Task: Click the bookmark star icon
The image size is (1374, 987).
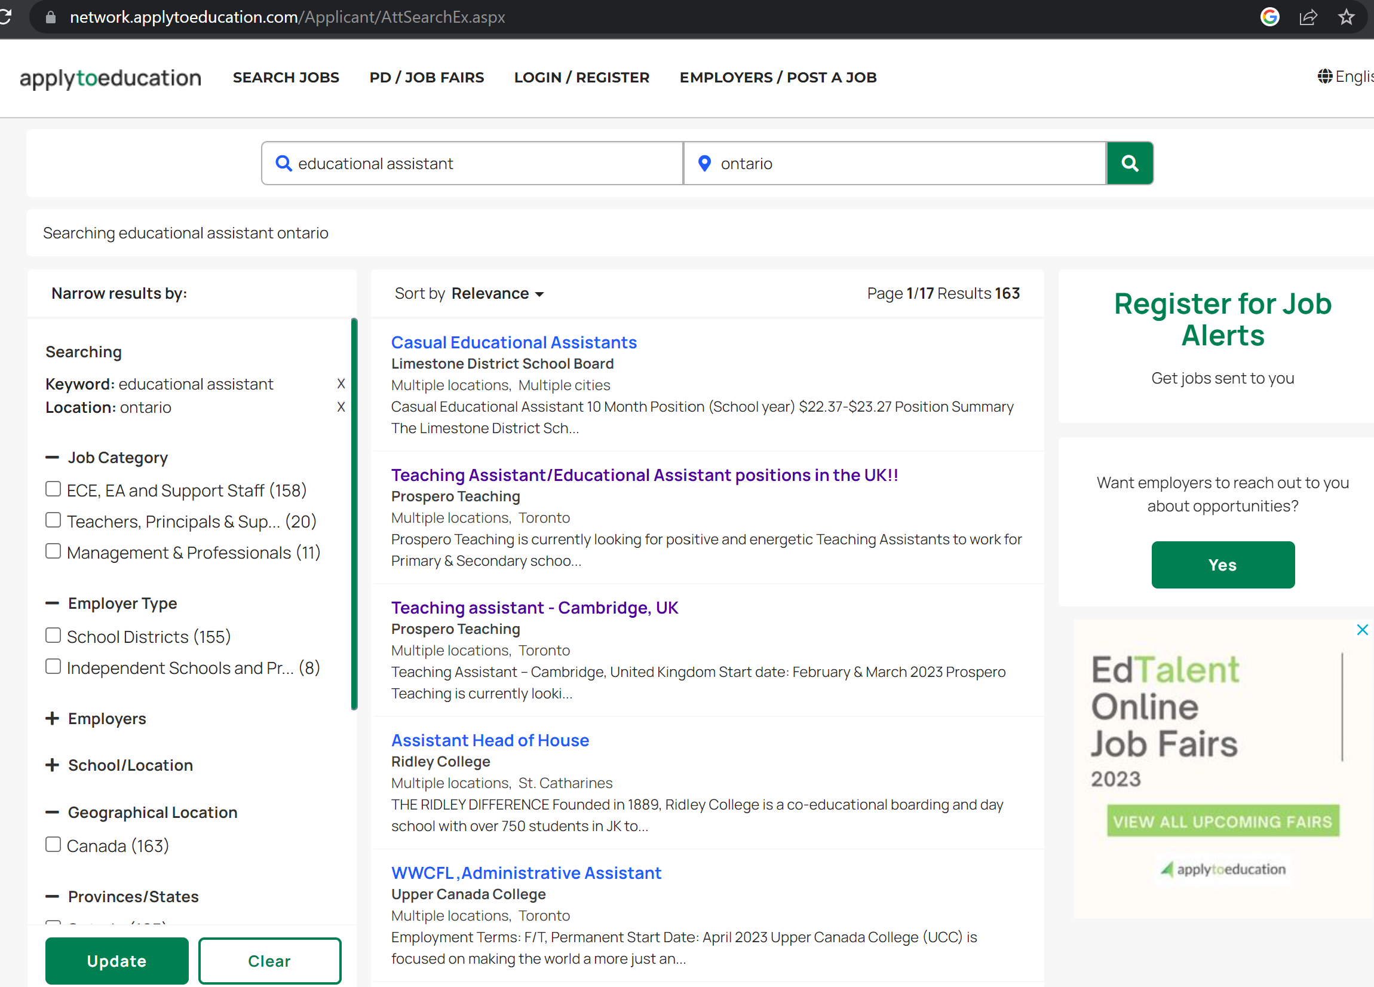Action: click(x=1346, y=17)
